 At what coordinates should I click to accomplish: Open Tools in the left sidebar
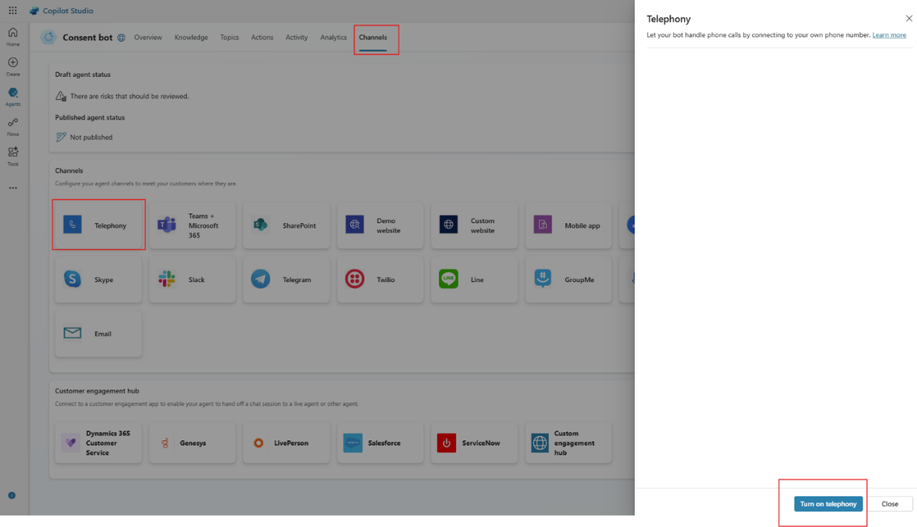coord(13,156)
